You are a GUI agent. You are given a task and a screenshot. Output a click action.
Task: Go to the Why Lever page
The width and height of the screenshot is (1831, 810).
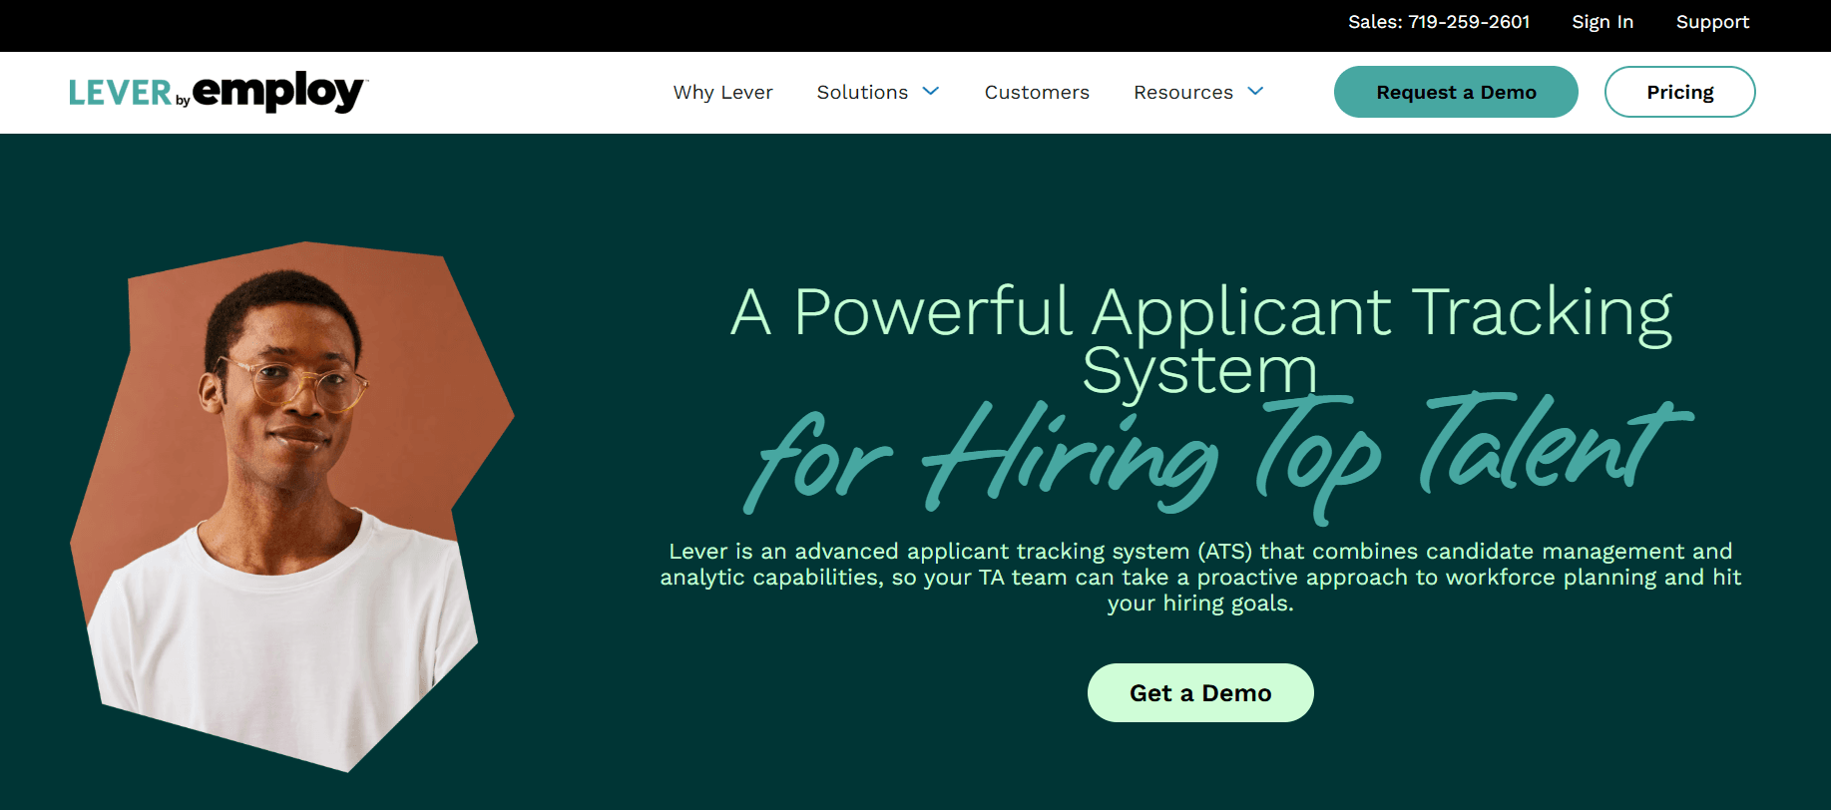[722, 92]
